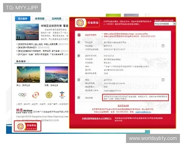The width and height of the screenshot is (183, 146).
Task: Click the gz2010.cn website domain value
Action: tap(108, 46)
